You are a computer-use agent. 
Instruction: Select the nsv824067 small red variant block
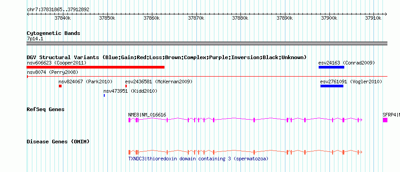point(60,86)
